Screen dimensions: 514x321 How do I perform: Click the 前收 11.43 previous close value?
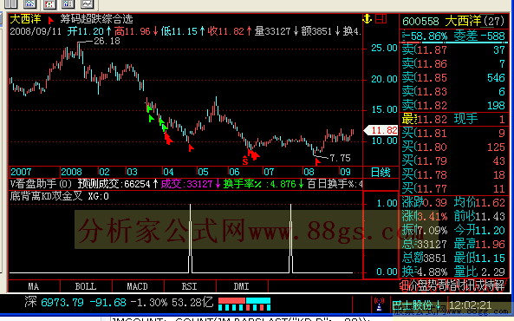click(x=479, y=217)
